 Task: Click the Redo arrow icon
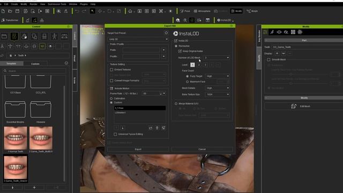tap(84, 11)
